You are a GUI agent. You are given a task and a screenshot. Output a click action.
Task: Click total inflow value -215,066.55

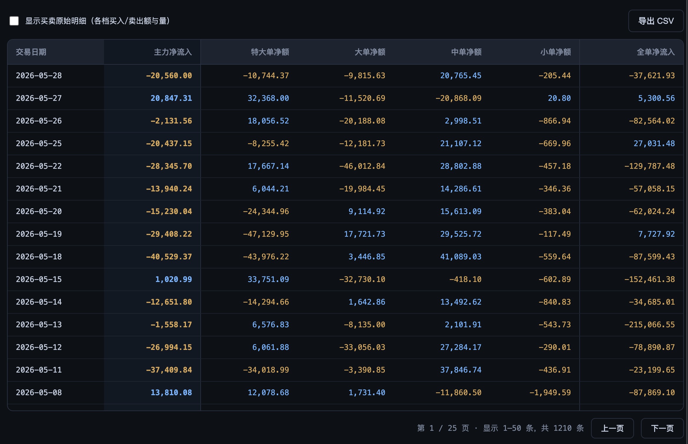[650, 325]
